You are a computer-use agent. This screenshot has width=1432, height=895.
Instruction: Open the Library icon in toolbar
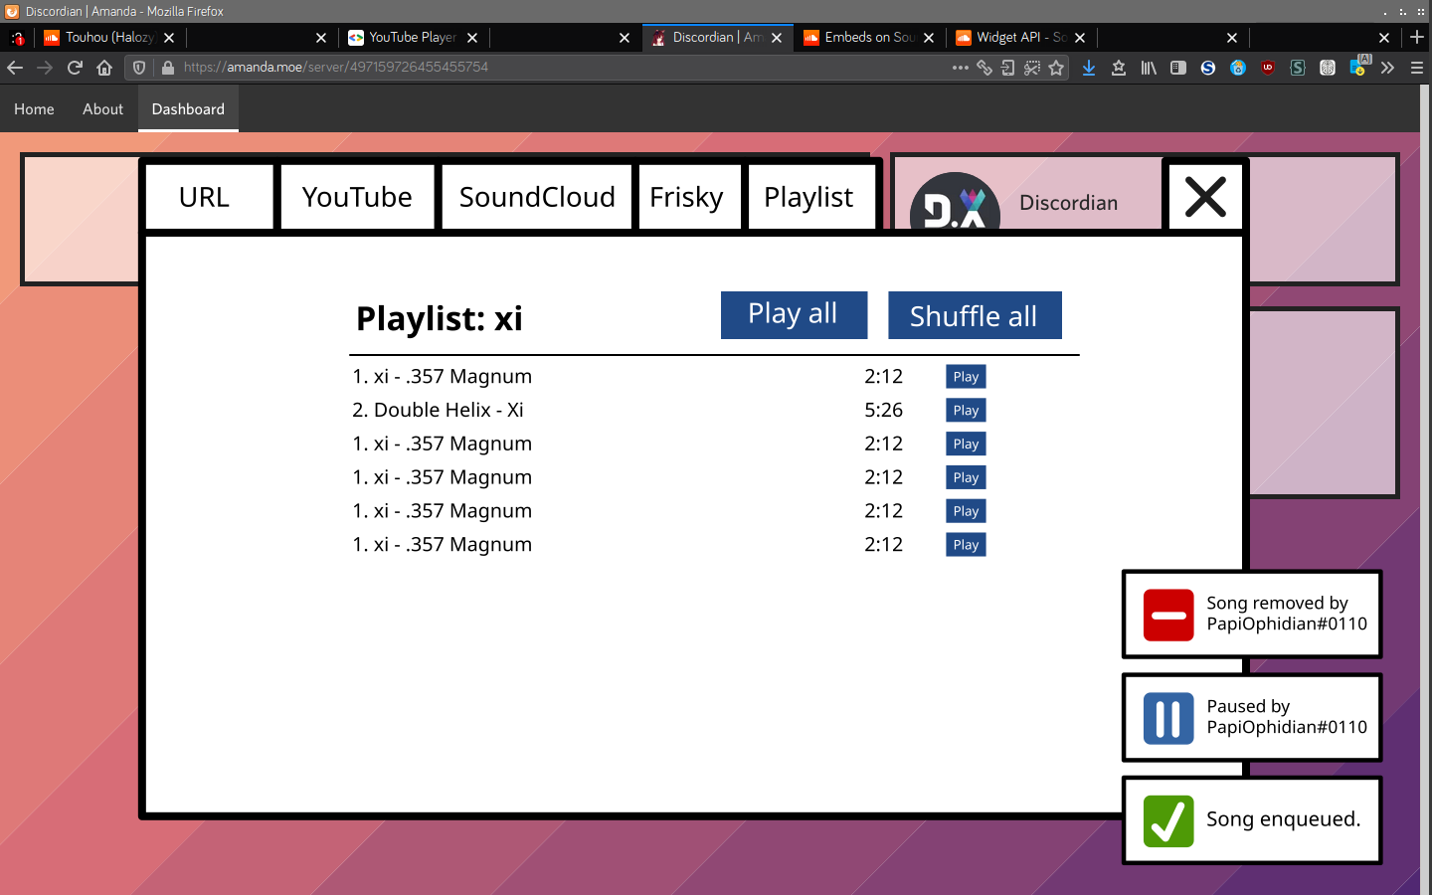coord(1149,68)
